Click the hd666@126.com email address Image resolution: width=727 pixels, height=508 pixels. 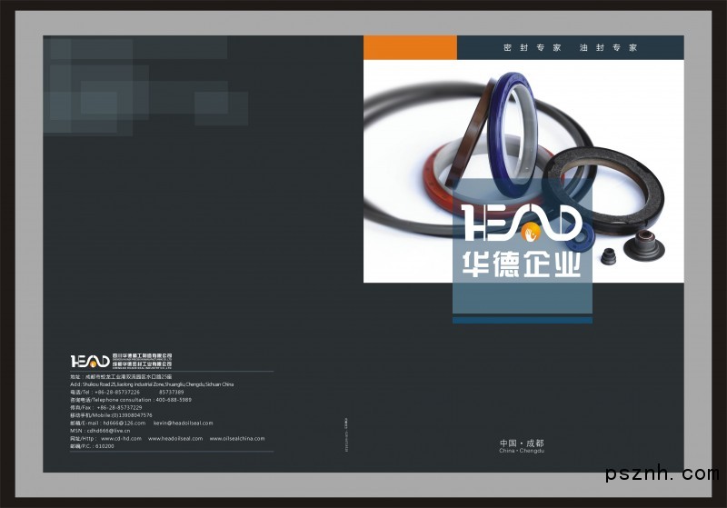tap(124, 423)
